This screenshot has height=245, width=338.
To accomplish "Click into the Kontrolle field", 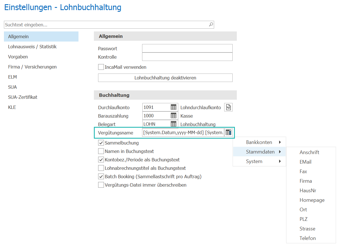I will coord(187,57).
